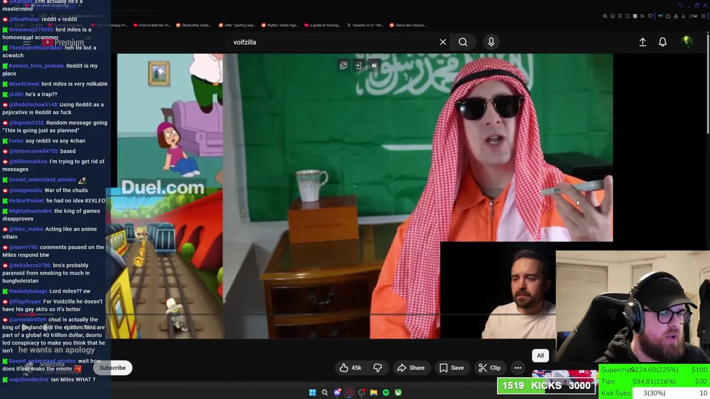Select the All filter chip
Viewport: 710px width, 399px height.
(x=540, y=356)
